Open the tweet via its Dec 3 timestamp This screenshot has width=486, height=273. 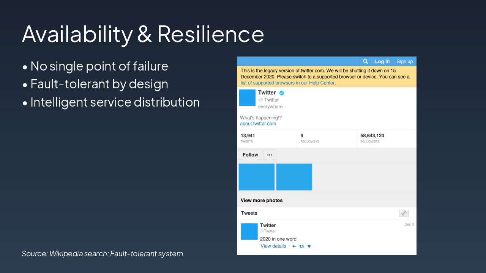point(409,224)
